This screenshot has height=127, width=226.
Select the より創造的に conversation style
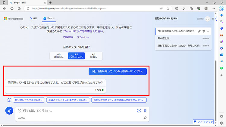tap(59, 56)
